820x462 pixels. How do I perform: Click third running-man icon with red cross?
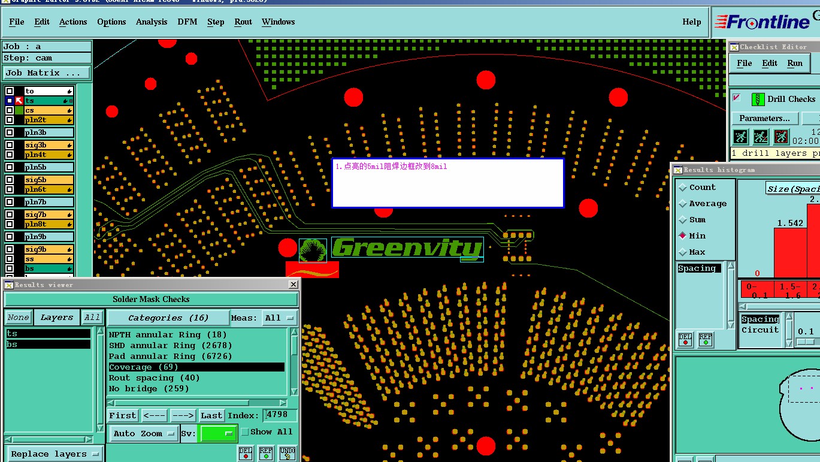click(x=781, y=137)
